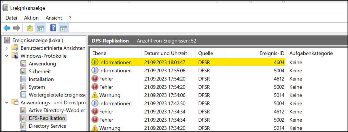This screenshot has height=132, width=348.
Task: Click warning icon of 17:54:06 event
Action: (x=95, y=95)
